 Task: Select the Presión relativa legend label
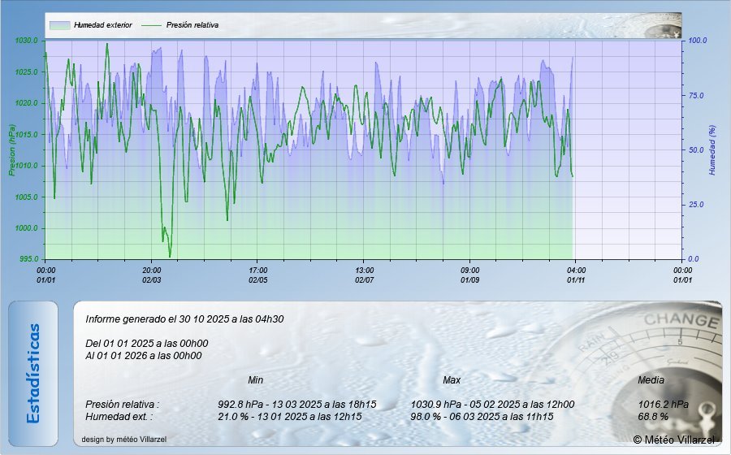point(192,25)
